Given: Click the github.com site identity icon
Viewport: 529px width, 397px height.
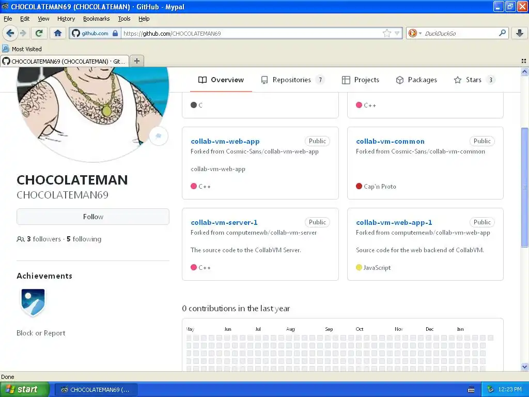Looking at the screenshot, I should pos(95,33).
